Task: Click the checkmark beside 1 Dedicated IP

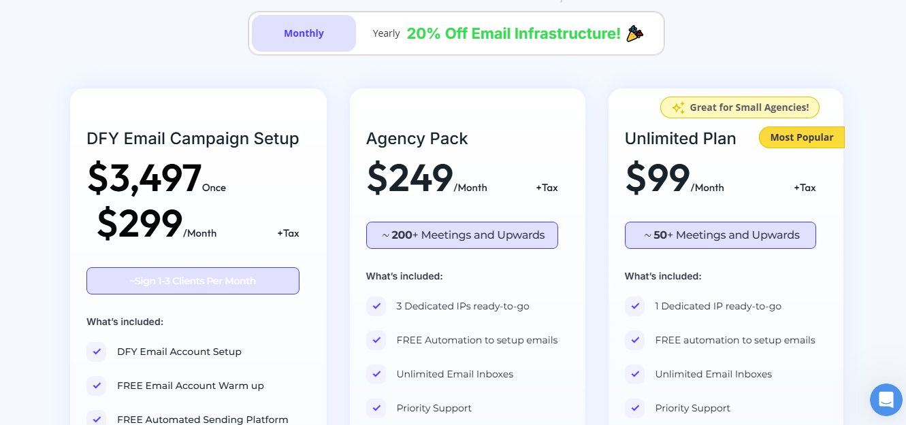Action: (634, 306)
